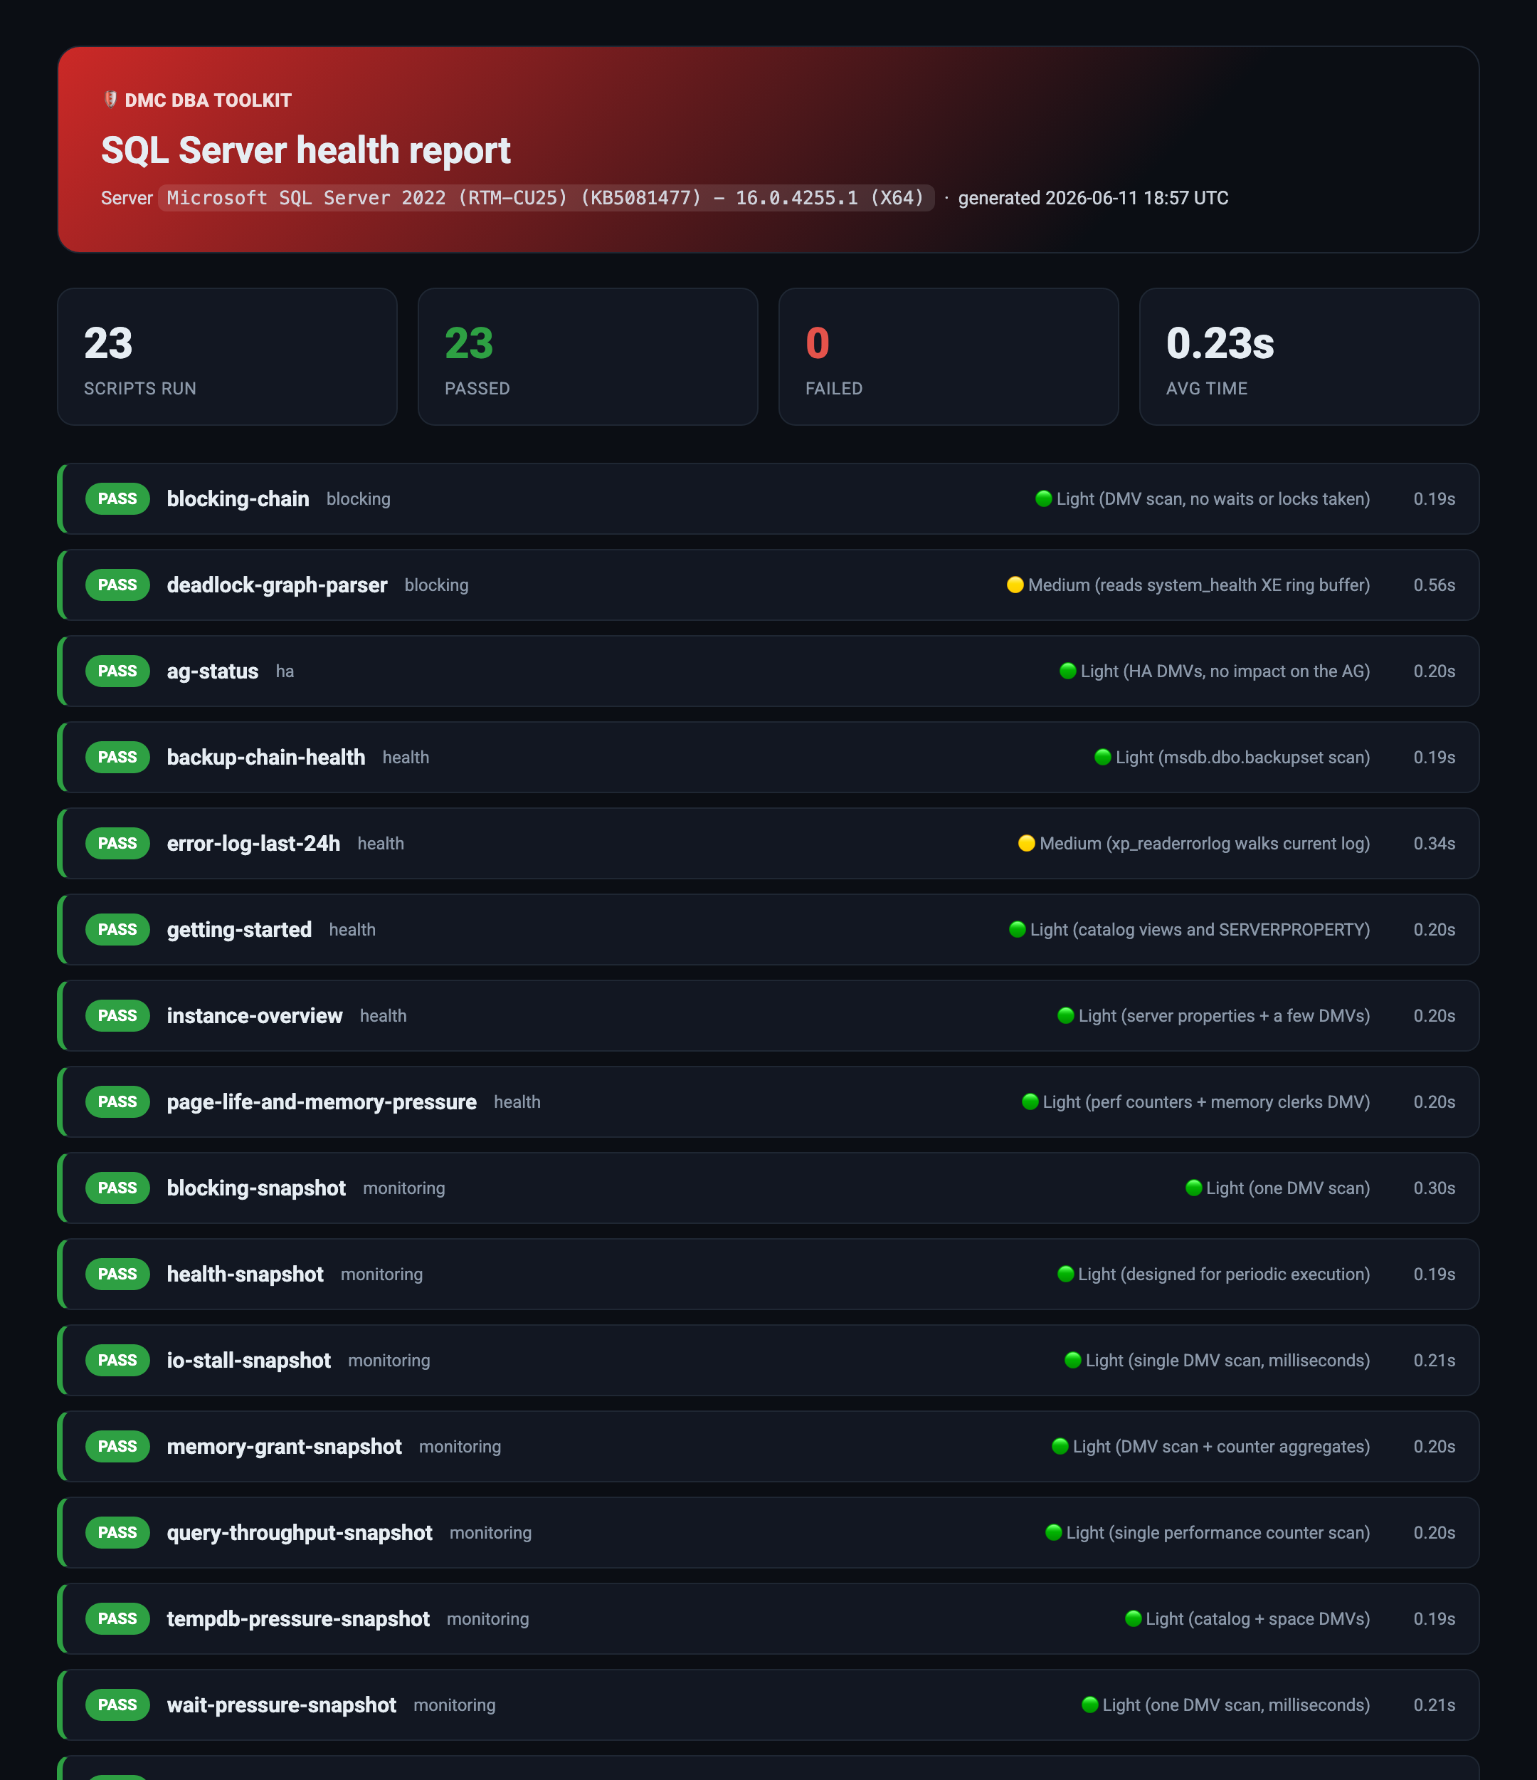1537x1780 pixels.
Task: Click the 'generated 2026-06-11 18:57 UTC' timestamp
Action: [1093, 198]
